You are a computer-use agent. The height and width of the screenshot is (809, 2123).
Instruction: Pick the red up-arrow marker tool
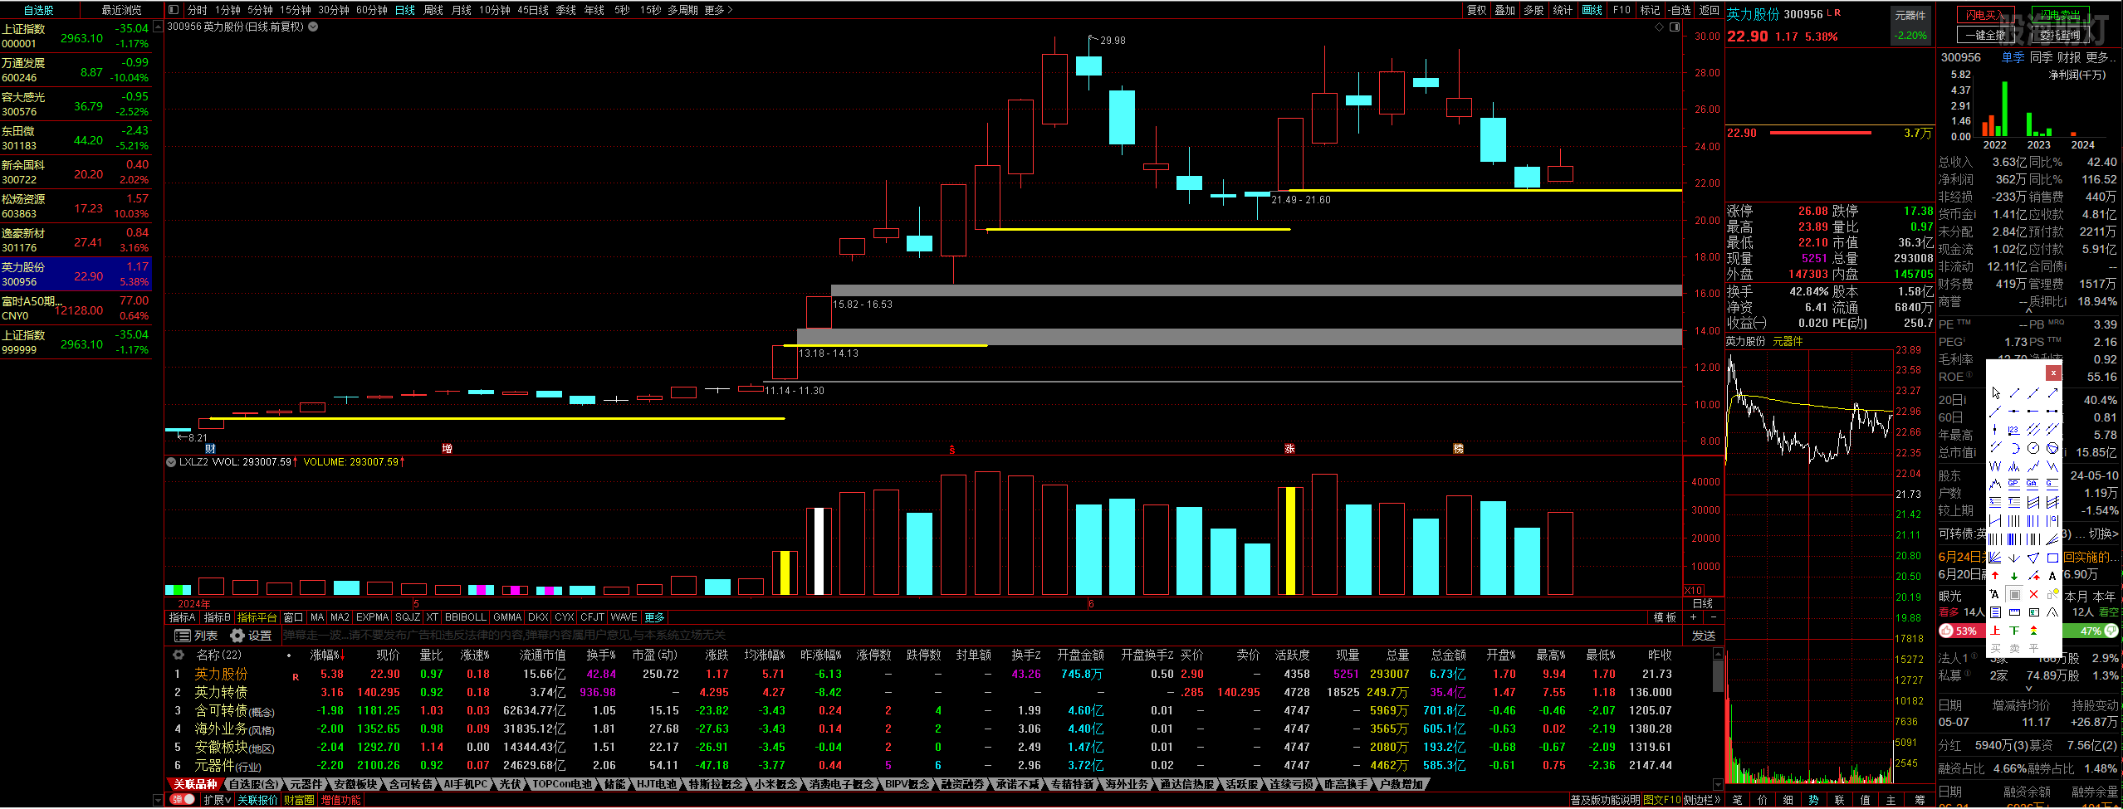tap(1995, 575)
